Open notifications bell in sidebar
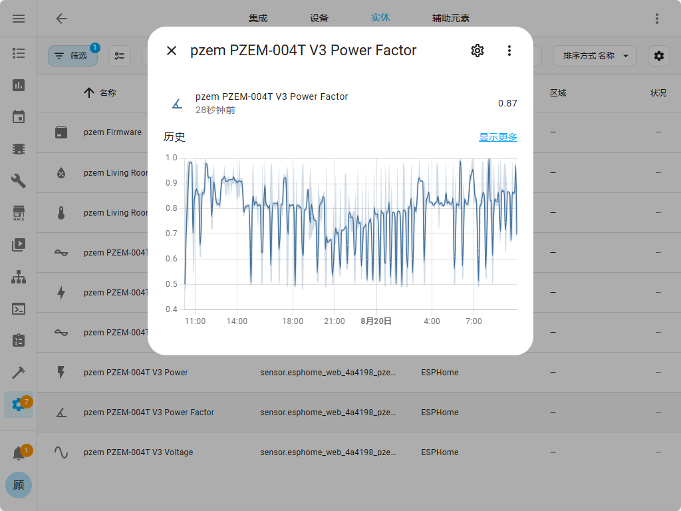Image resolution: width=681 pixels, height=511 pixels. 19,454
